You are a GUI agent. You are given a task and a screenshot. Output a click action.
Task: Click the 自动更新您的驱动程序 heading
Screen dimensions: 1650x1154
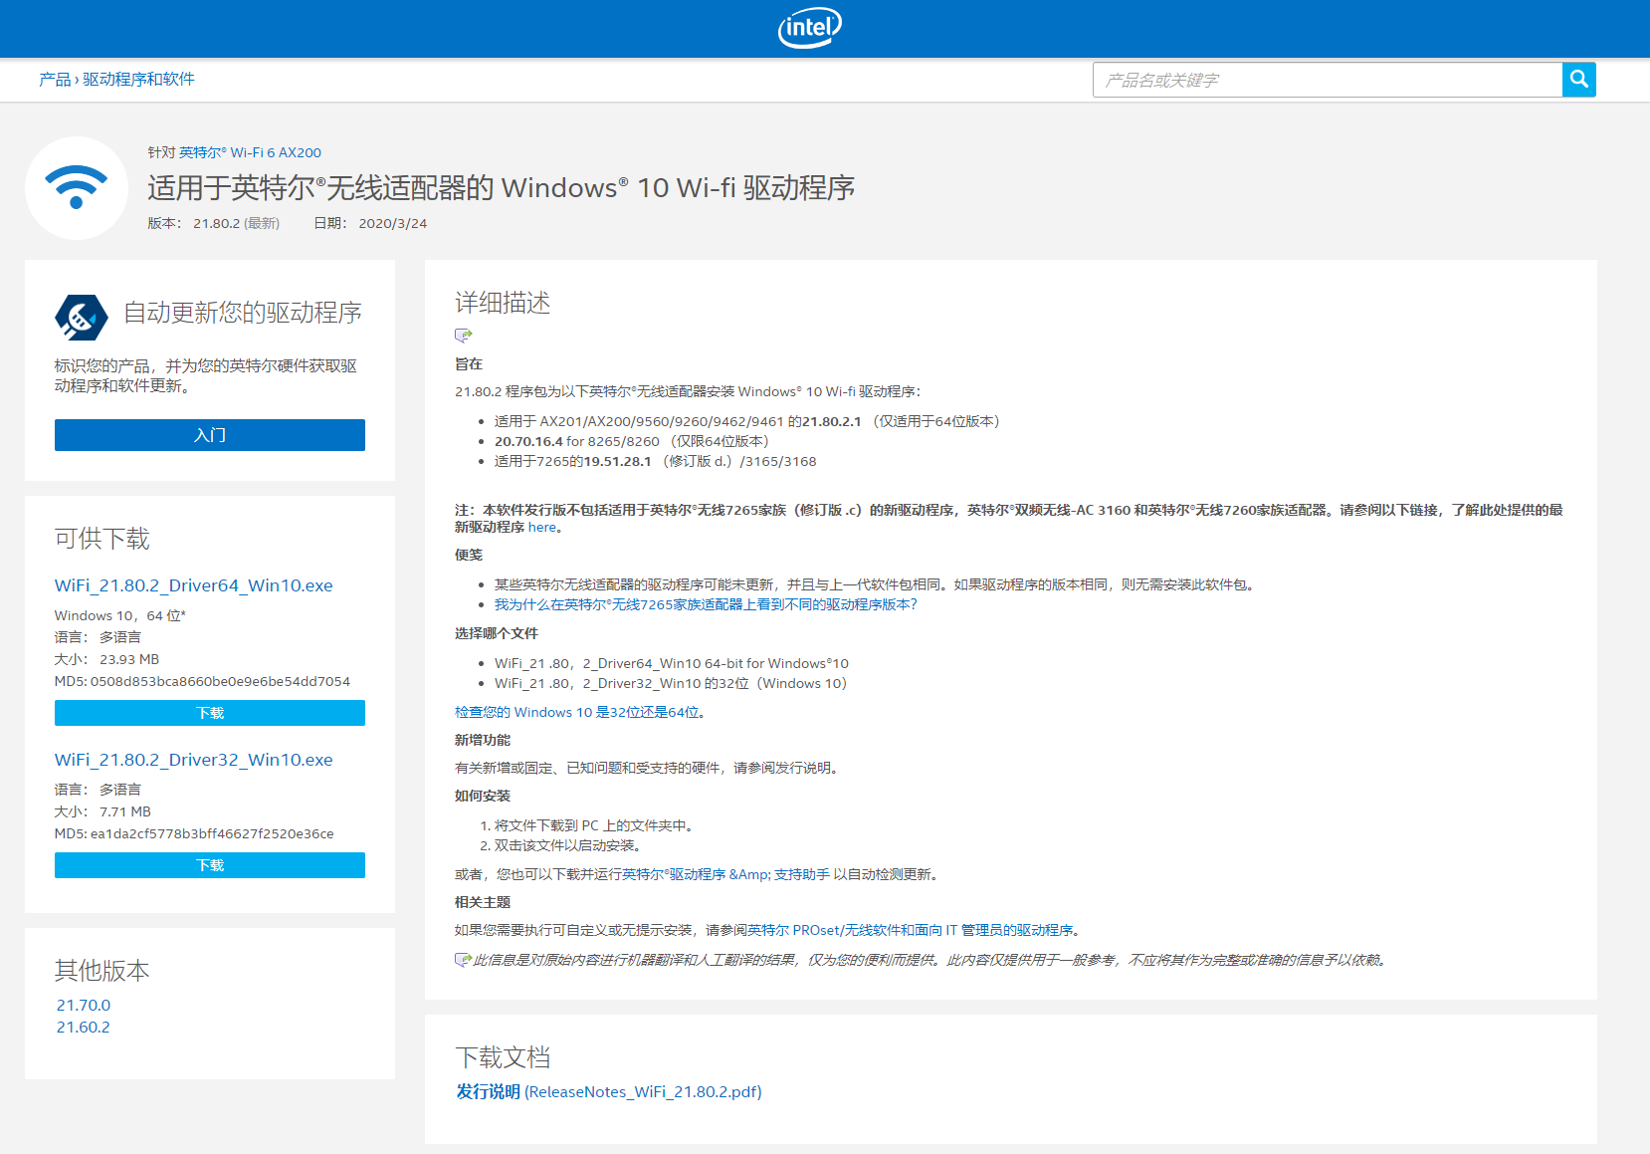[242, 313]
